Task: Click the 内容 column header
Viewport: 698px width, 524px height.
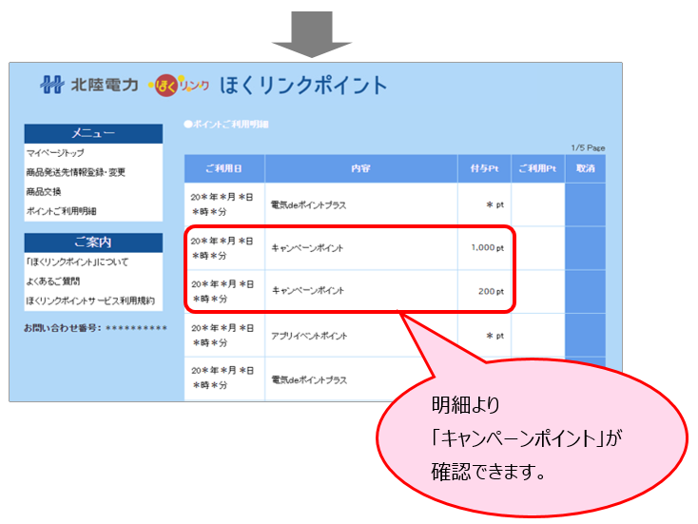Action: point(360,168)
